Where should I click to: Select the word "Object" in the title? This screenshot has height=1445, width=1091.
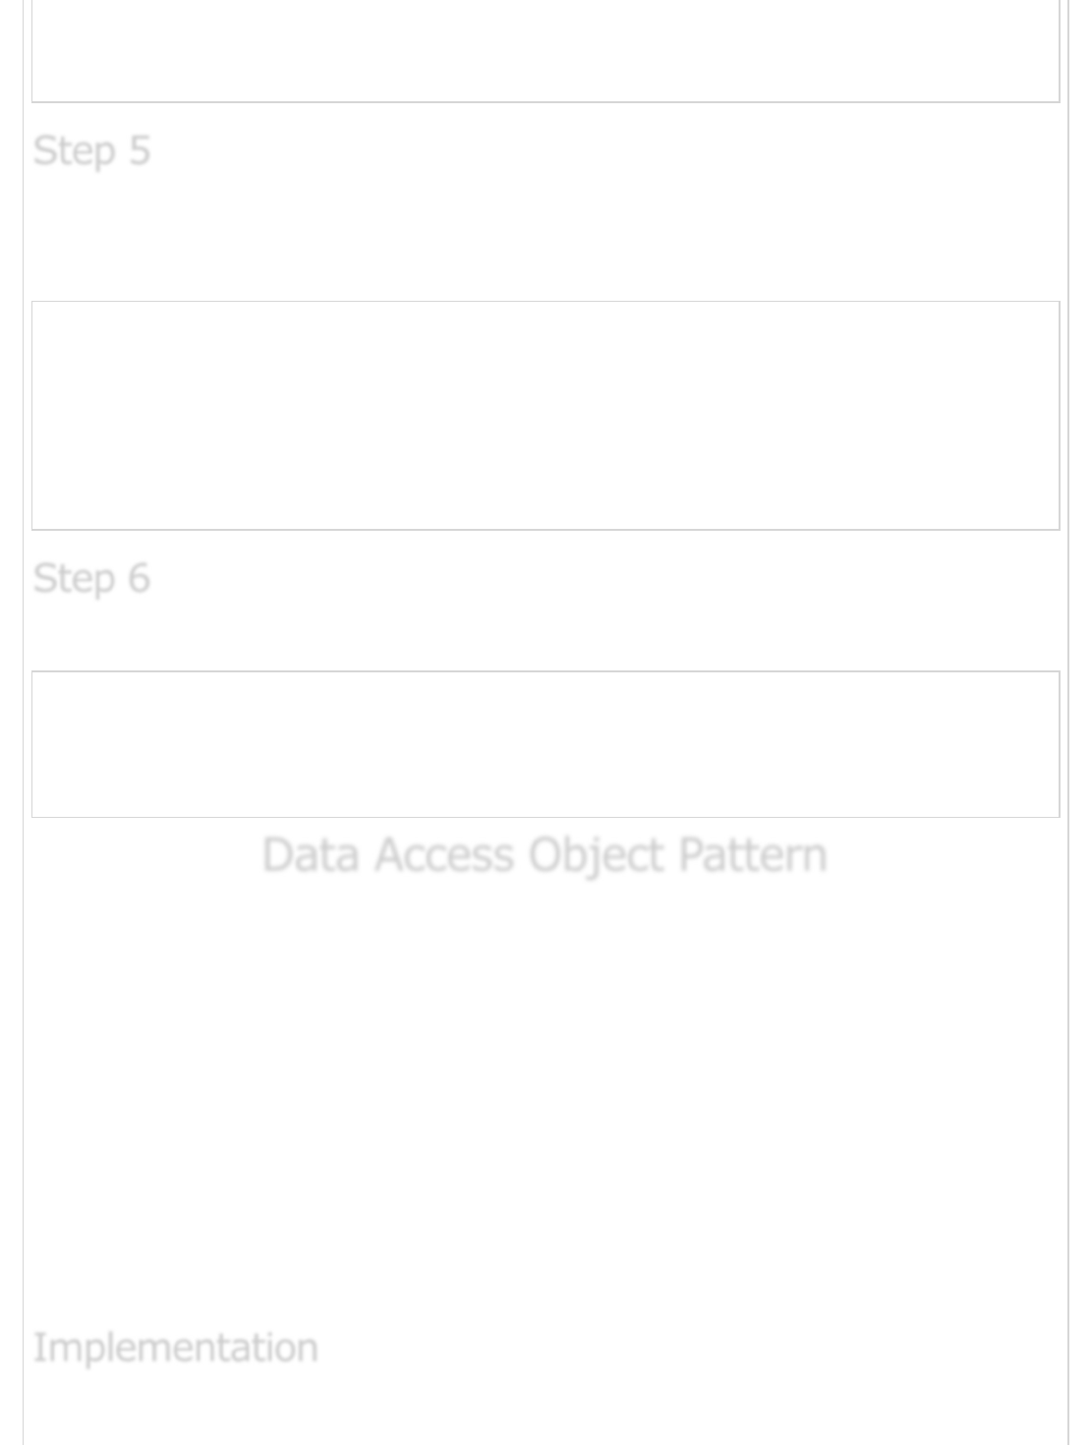click(x=596, y=854)
